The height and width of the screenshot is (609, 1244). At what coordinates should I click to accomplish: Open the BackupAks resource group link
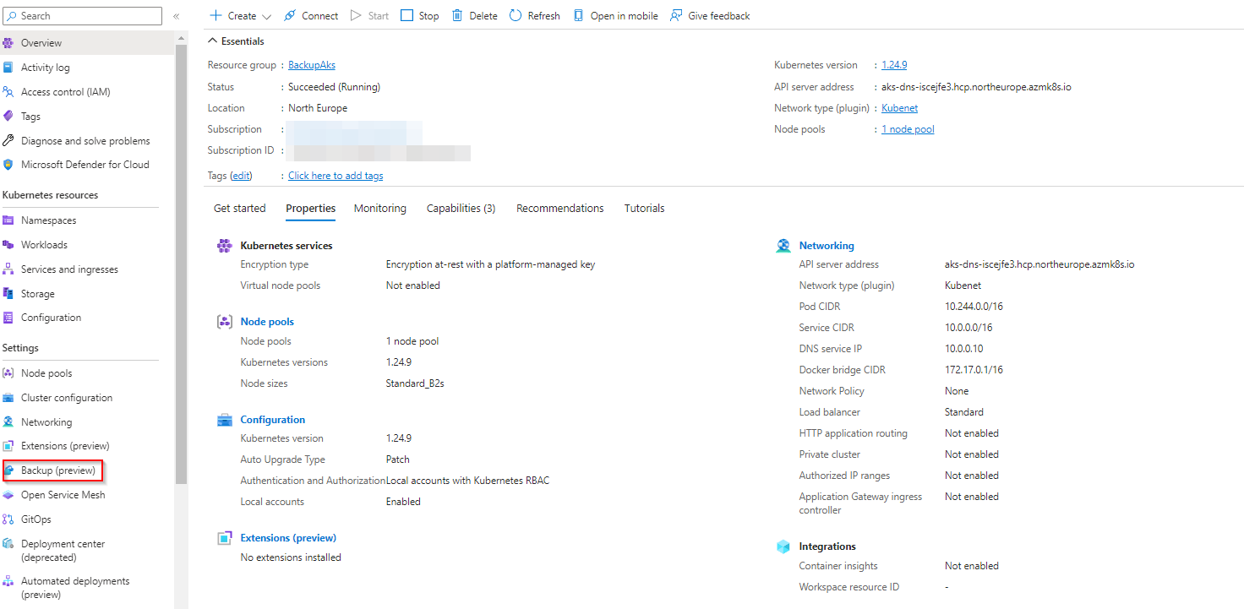point(312,65)
